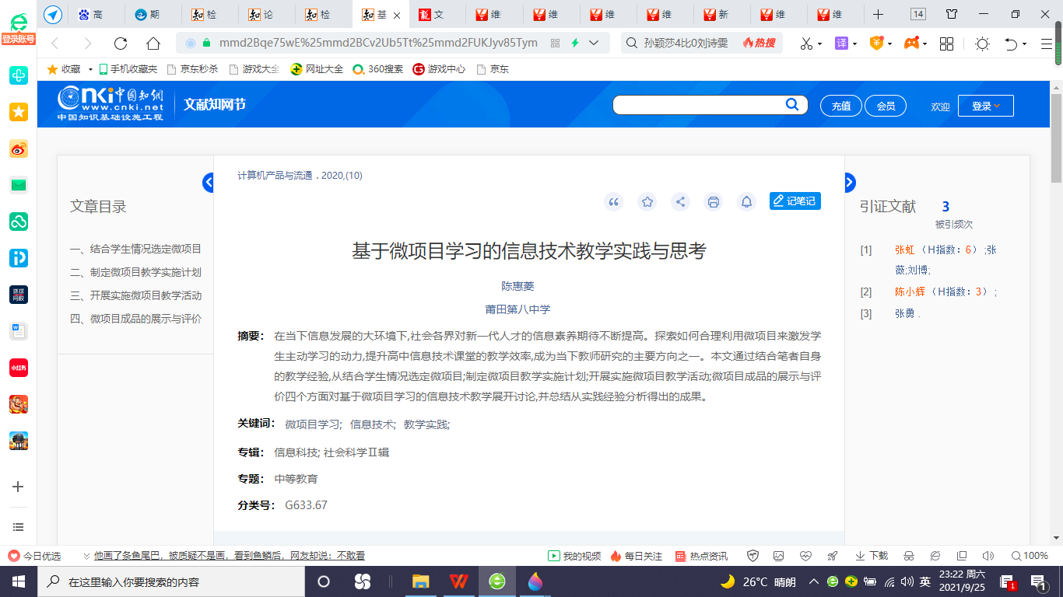1063x597 pixels.
Task: Open the 收藏 favorites dropdown arrow
Action: tap(90, 69)
